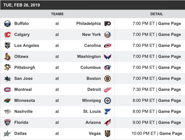Select the Detroit Red Wings logo
The width and height of the screenshot is (185, 140).
tap(107, 90)
